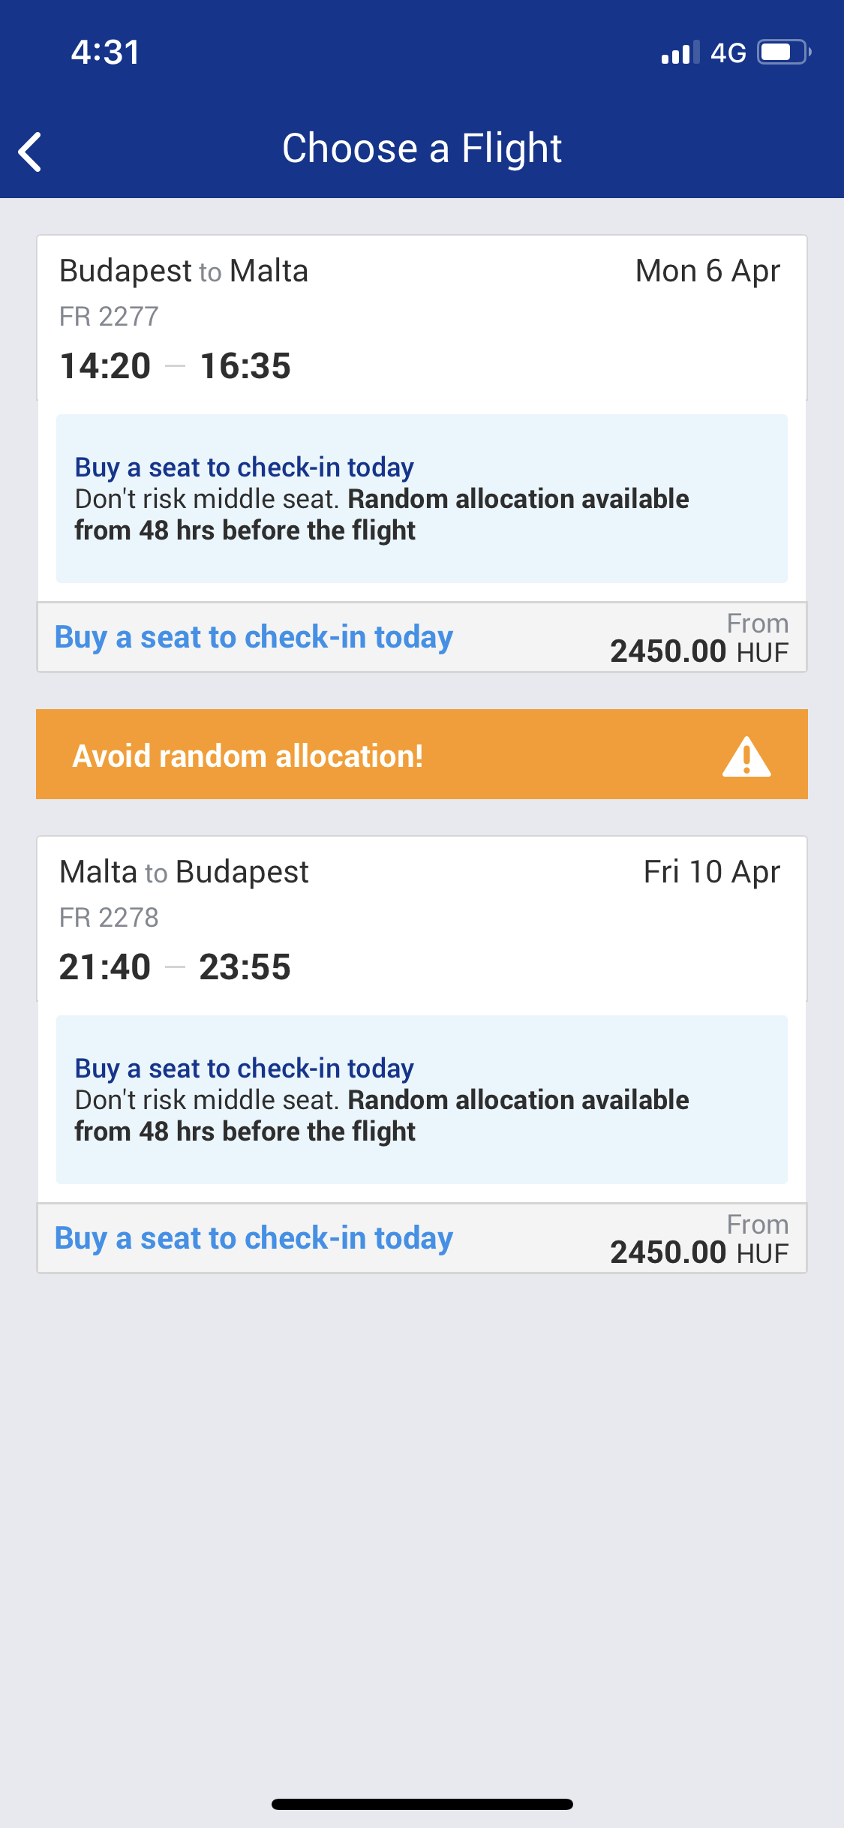Tap the Fri 10 Apr date label
This screenshot has height=1828, width=844.
click(x=711, y=873)
